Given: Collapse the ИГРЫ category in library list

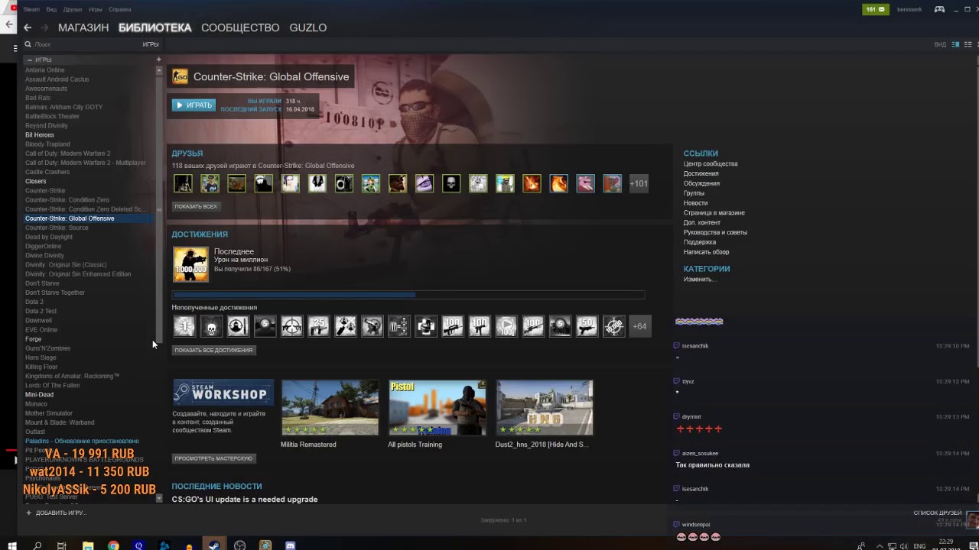Looking at the screenshot, I should (30, 60).
